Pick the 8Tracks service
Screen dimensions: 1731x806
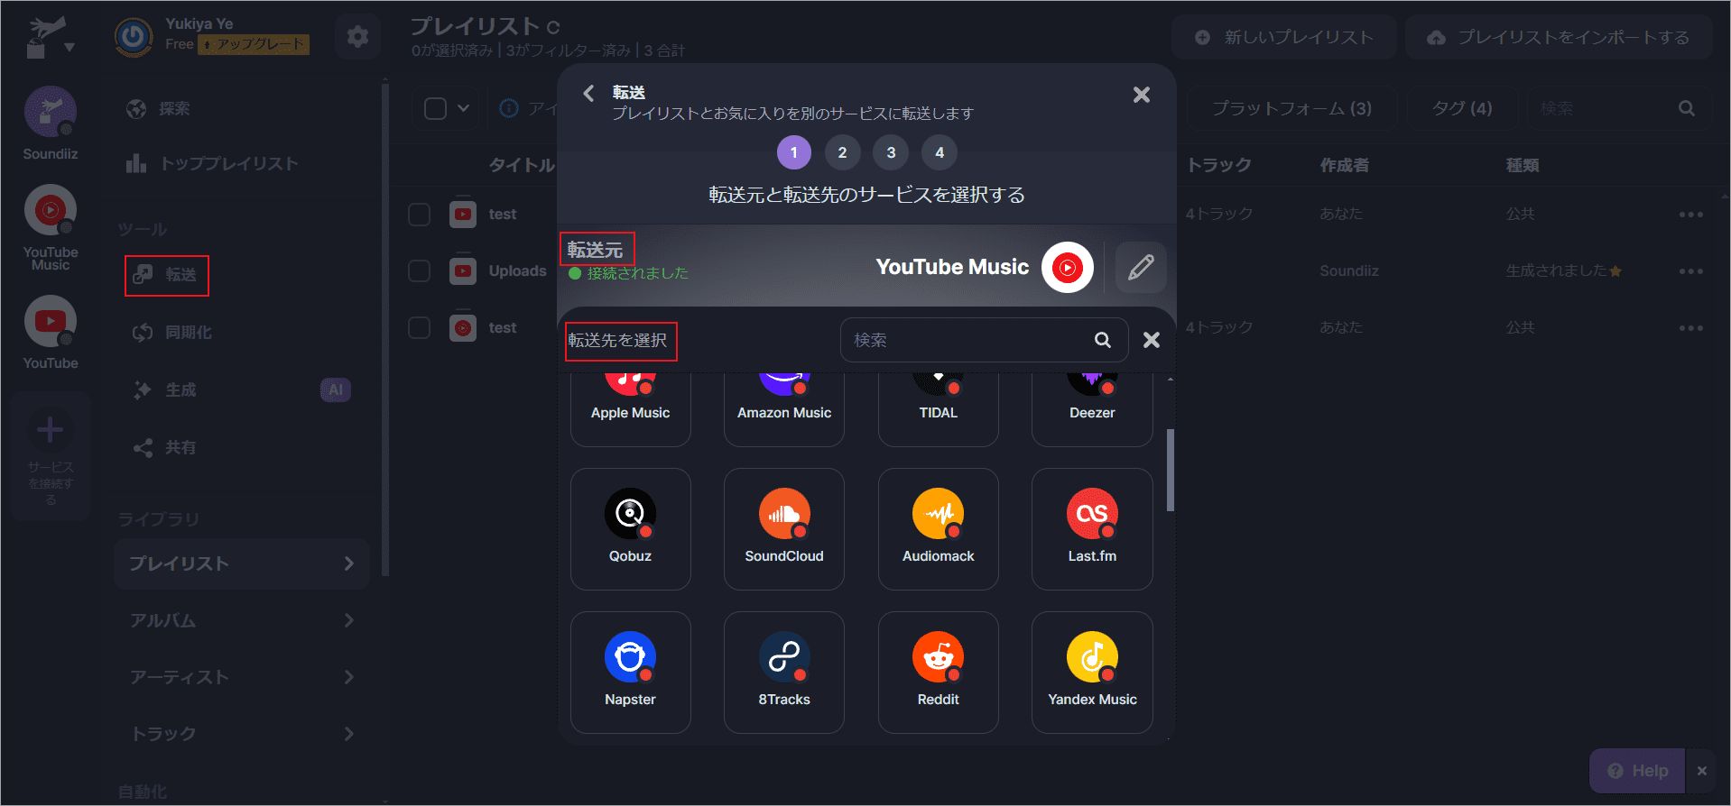783,673
